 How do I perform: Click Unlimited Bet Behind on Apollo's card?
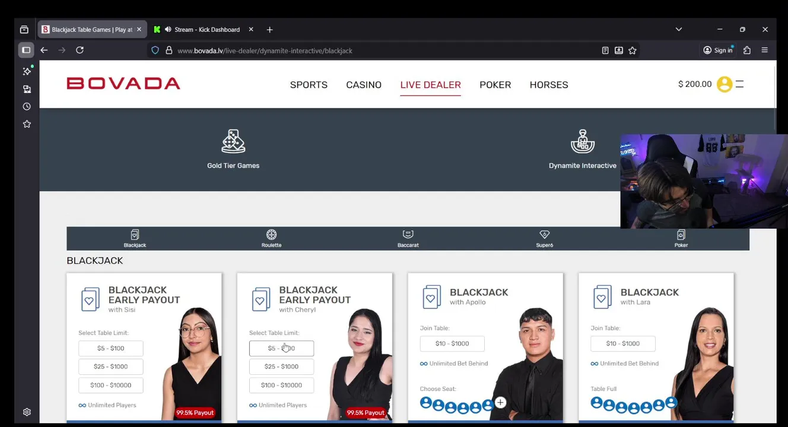click(x=454, y=364)
